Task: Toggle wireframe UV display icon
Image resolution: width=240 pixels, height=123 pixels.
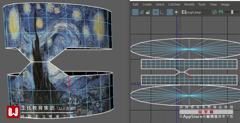Action: coord(135,12)
